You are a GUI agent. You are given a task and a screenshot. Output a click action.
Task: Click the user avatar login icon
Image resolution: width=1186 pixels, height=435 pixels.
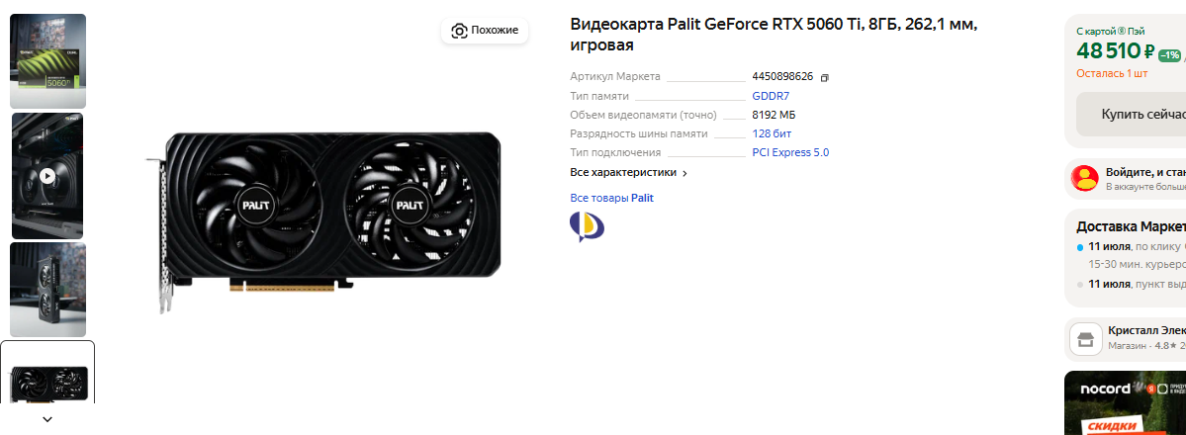click(x=1085, y=179)
